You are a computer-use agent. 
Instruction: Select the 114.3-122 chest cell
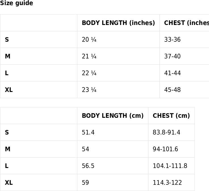coord(172,182)
